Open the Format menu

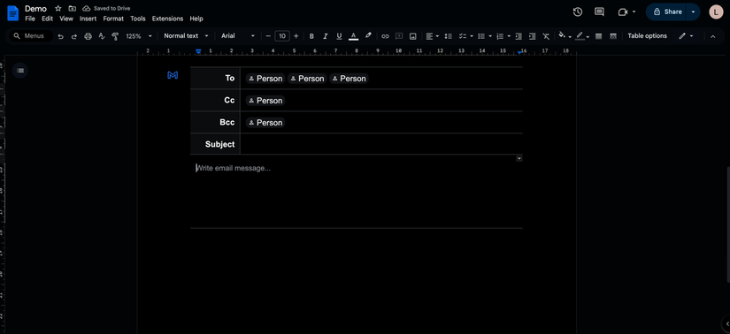[x=113, y=19]
